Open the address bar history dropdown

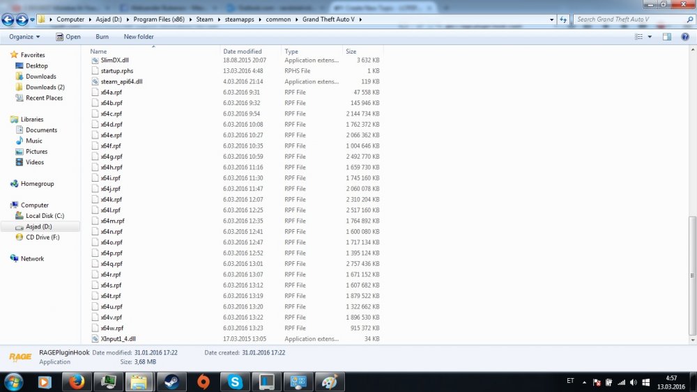click(551, 19)
